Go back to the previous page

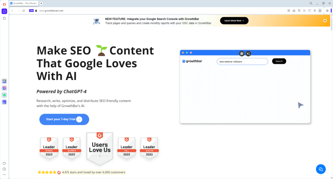[x=12, y=11]
